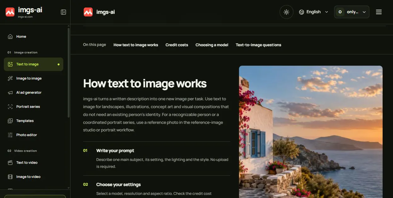Go to Home in sidebar
The width and height of the screenshot is (393, 198).
click(x=33, y=36)
